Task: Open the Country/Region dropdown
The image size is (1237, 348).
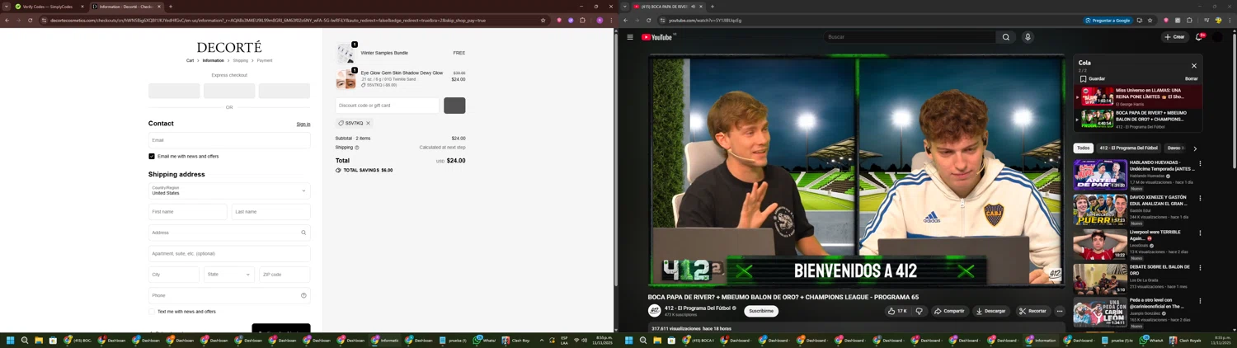Action: pyautogui.click(x=229, y=190)
